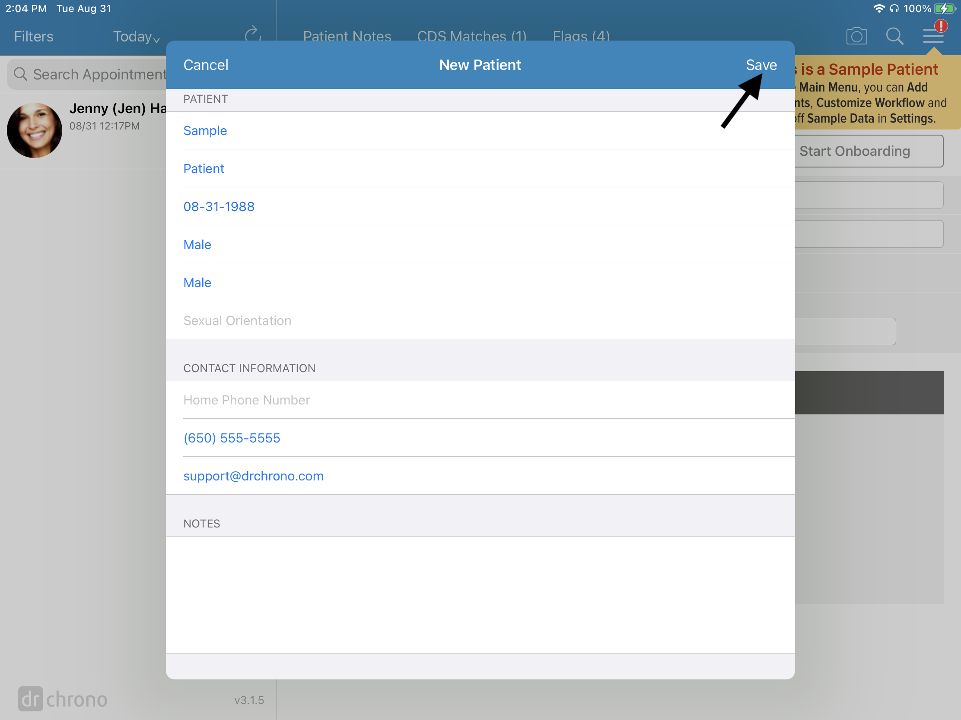961x720 pixels.
Task: Change the second Male selection field
Action: click(480, 282)
